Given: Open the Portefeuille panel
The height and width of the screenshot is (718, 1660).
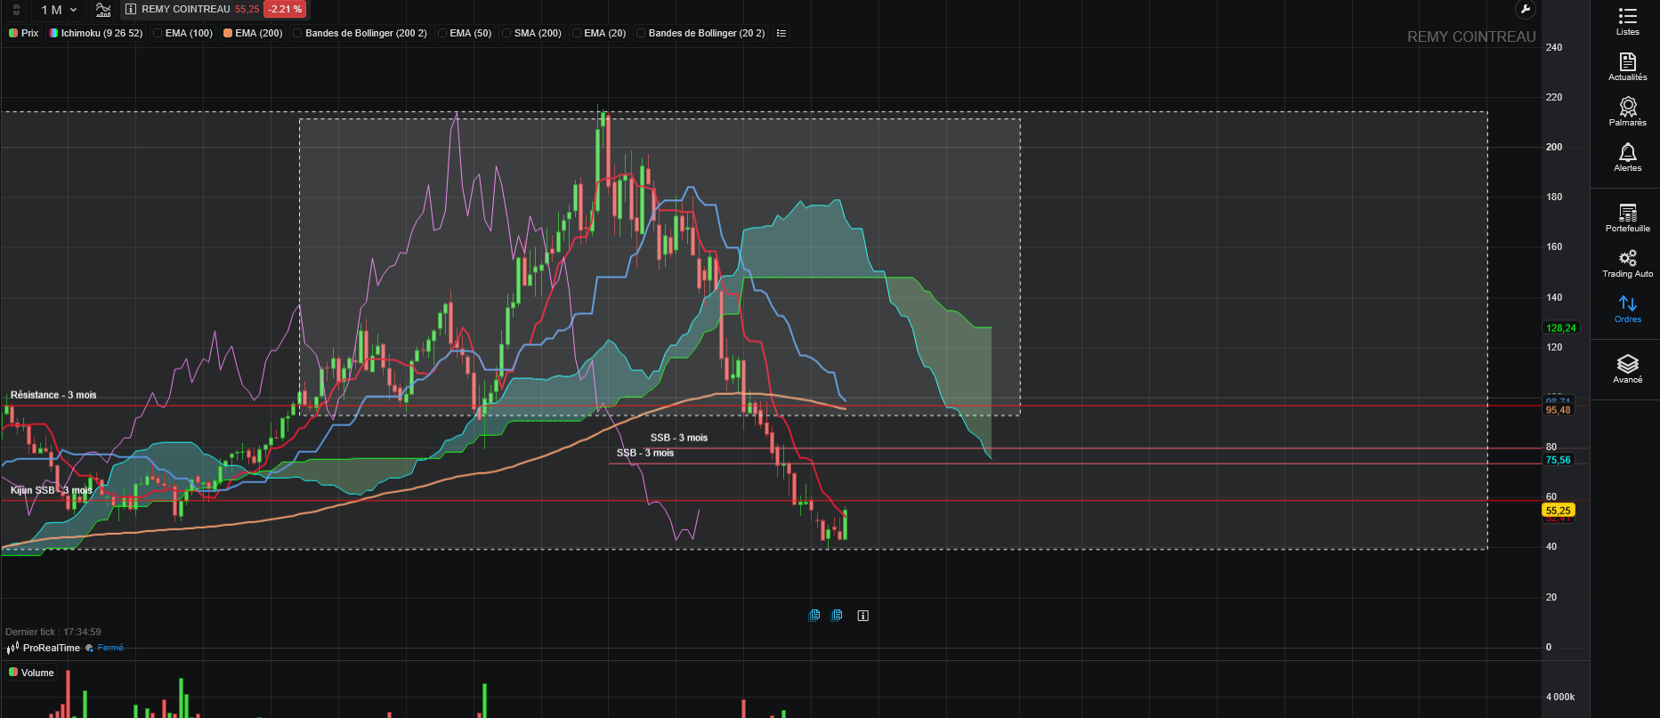Looking at the screenshot, I should 1627,218.
